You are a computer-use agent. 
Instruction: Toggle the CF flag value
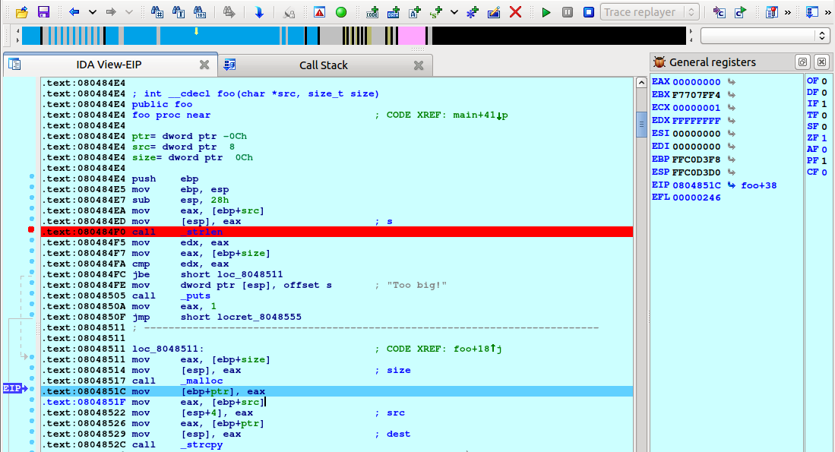(824, 172)
